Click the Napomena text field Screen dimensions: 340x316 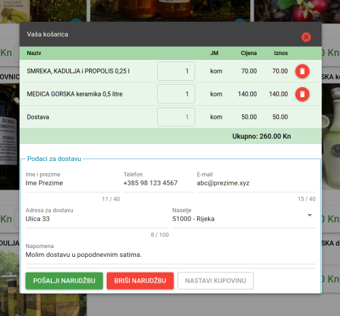(171, 255)
